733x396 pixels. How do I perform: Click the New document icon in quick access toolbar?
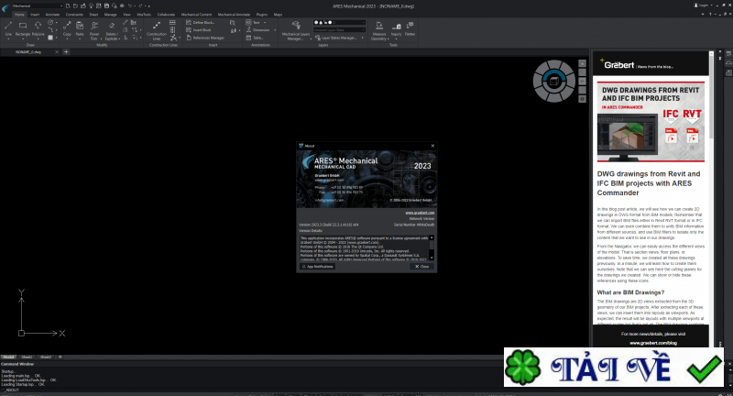[x=68, y=5]
